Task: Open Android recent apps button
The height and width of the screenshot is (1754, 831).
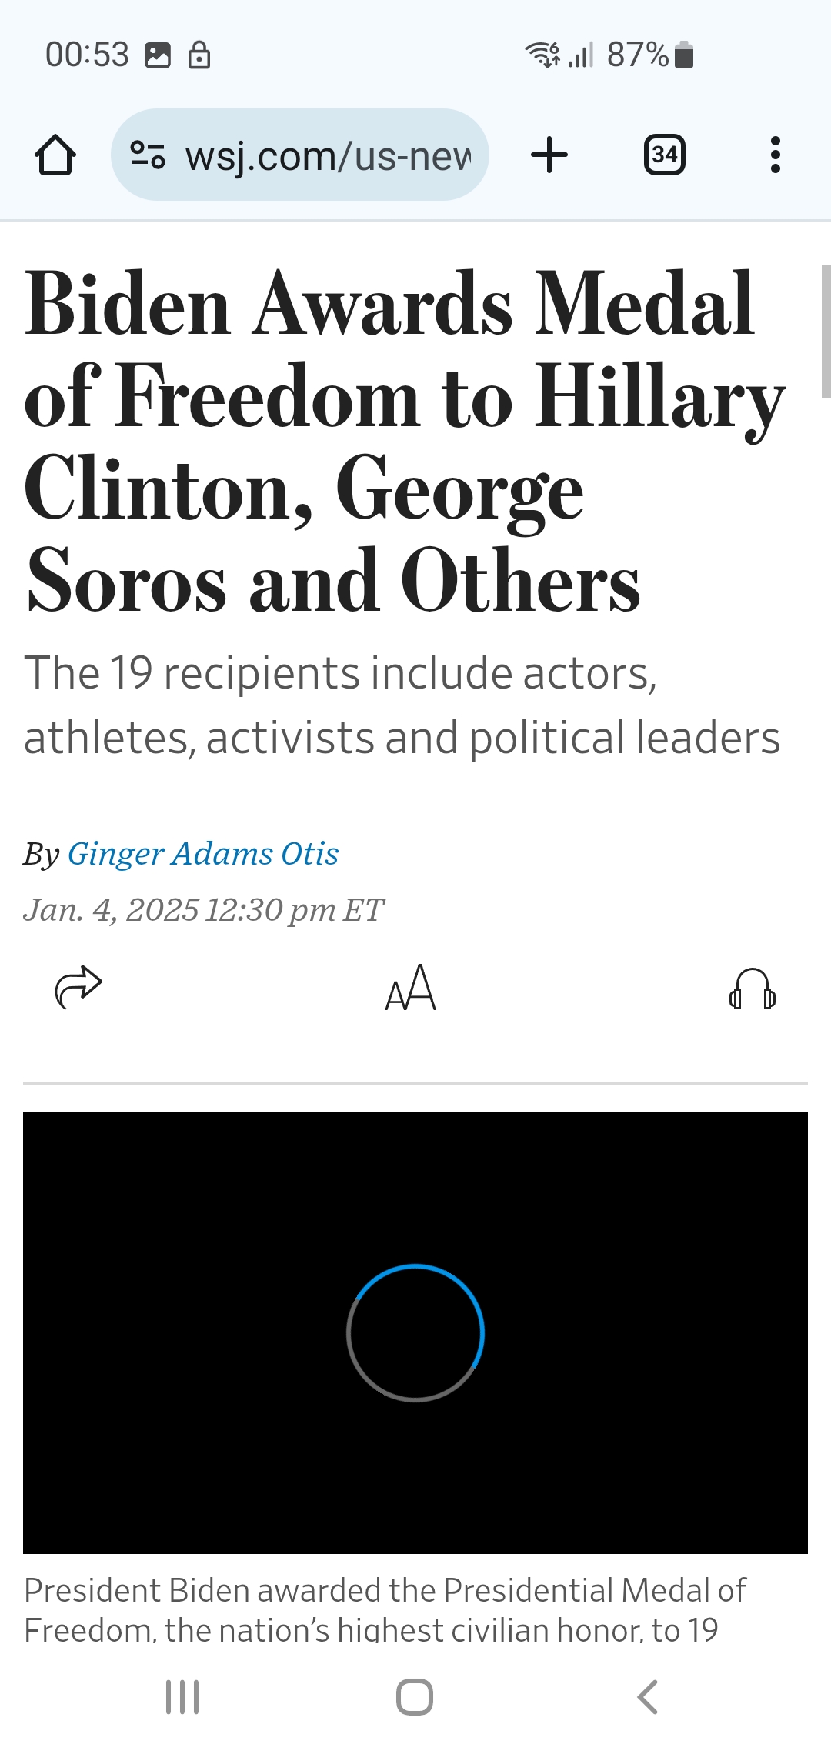Action: click(183, 1697)
